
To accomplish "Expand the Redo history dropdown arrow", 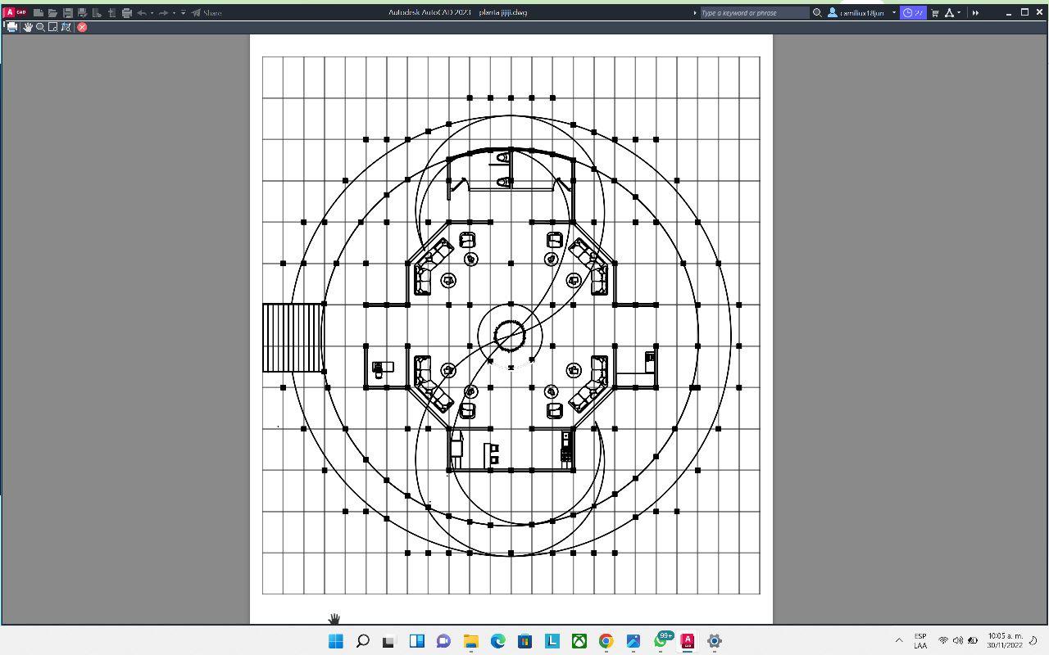I will [174, 12].
